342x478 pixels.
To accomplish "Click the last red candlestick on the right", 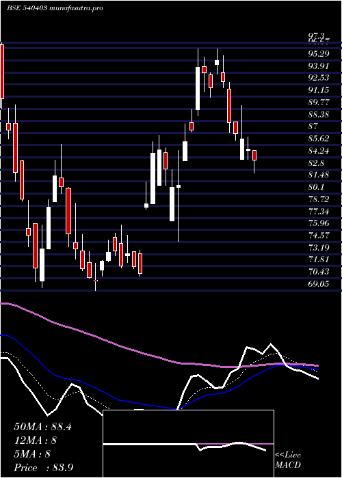I will point(254,155).
